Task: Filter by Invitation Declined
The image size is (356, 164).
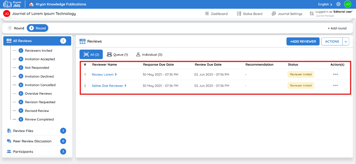Action: (x=39, y=76)
